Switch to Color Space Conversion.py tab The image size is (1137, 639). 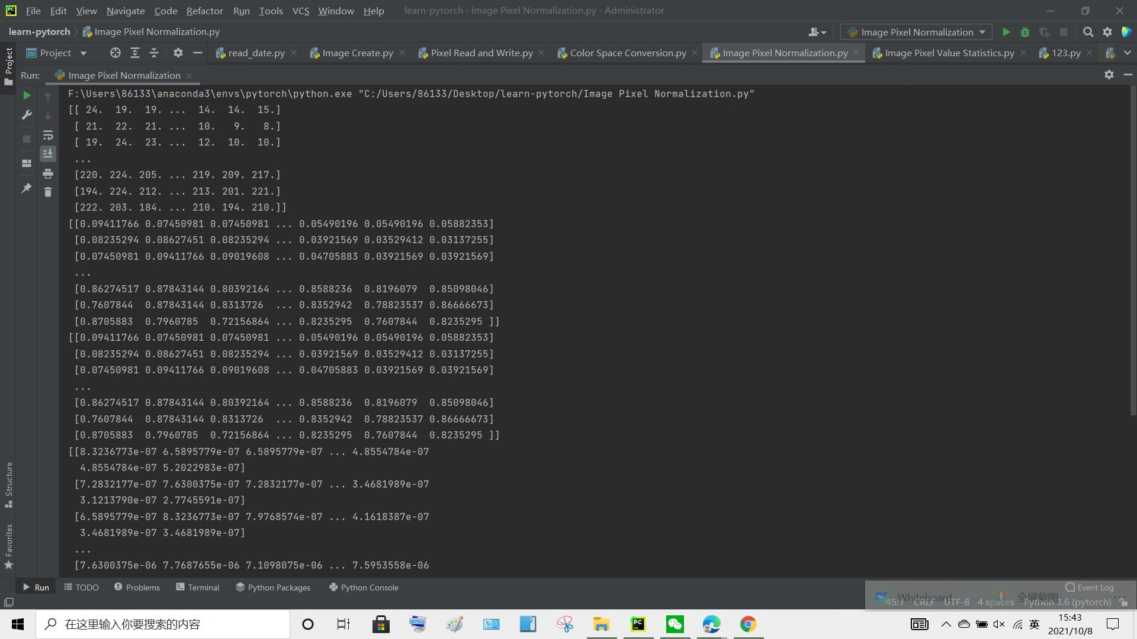pyautogui.click(x=627, y=53)
